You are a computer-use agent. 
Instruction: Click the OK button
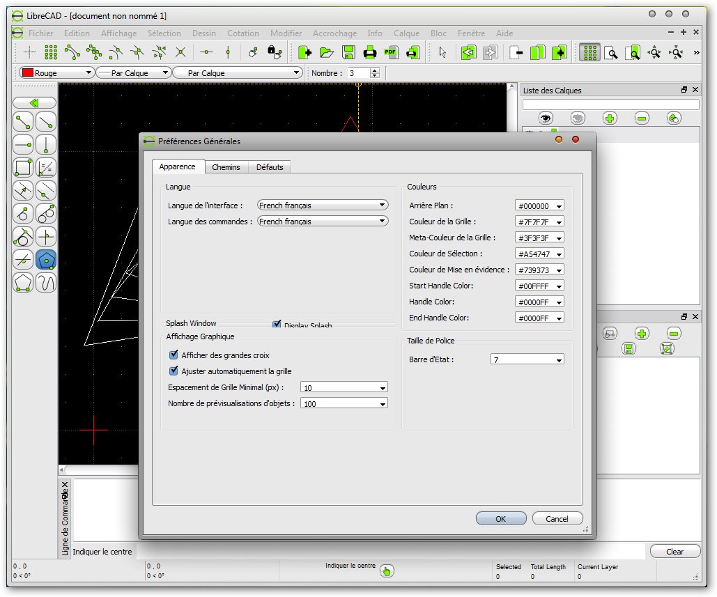(x=500, y=518)
